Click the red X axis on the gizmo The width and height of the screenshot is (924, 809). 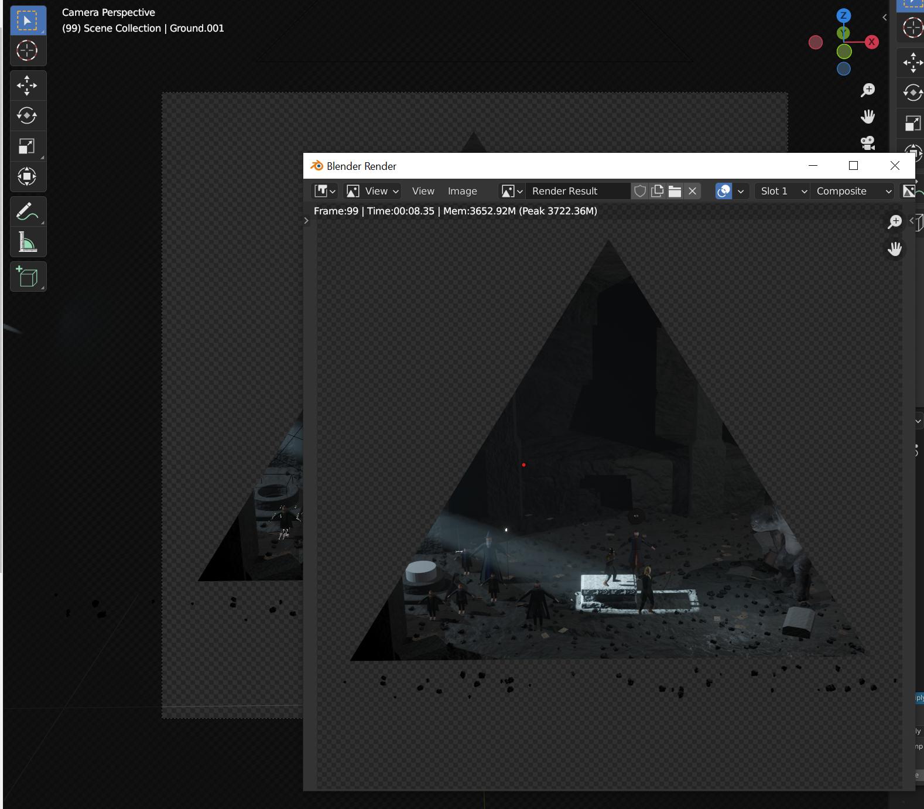(872, 42)
